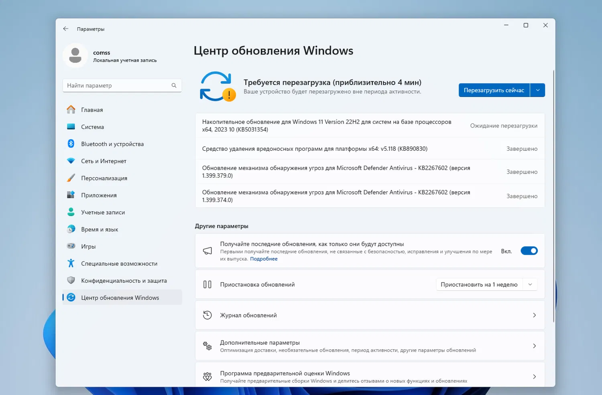Click the pause icon beside Приостановка обновлений

coord(207,284)
